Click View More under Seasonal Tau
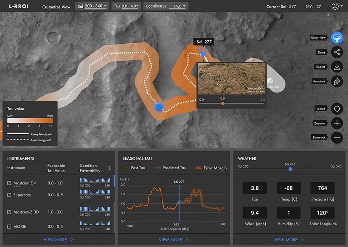The height and width of the screenshot is (247, 348). click(173, 240)
